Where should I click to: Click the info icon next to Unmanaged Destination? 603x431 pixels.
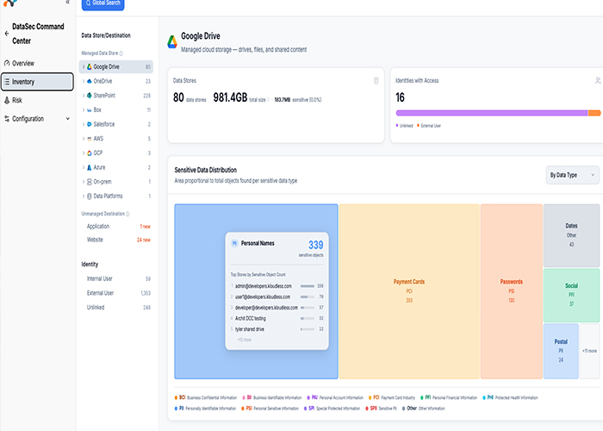(127, 214)
